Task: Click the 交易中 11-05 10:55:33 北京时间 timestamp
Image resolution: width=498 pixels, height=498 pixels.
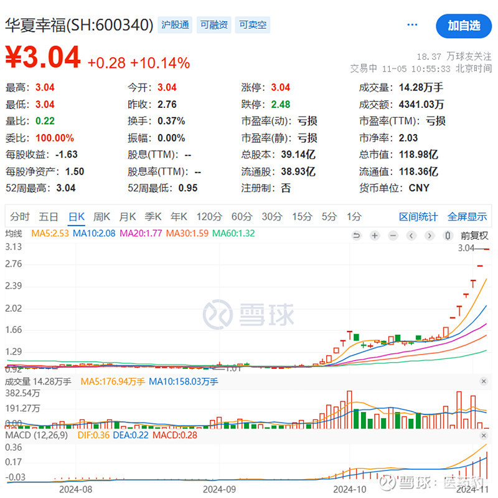Action: click(421, 69)
